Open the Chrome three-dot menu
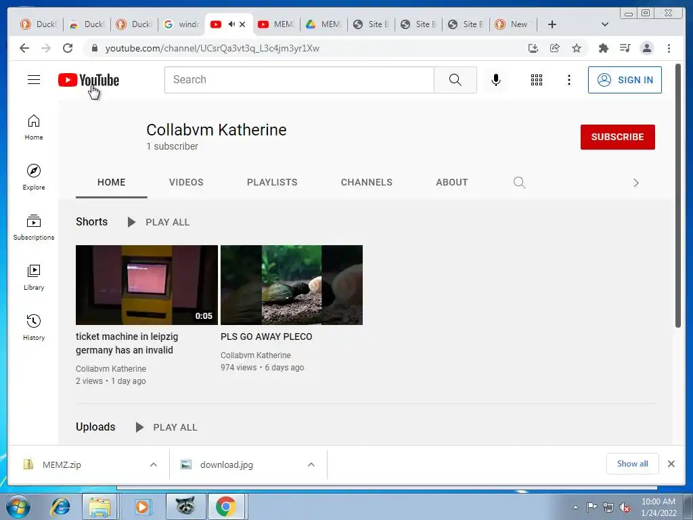Image resolution: width=693 pixels, height=520 pixels. click(x=669, y=48)
